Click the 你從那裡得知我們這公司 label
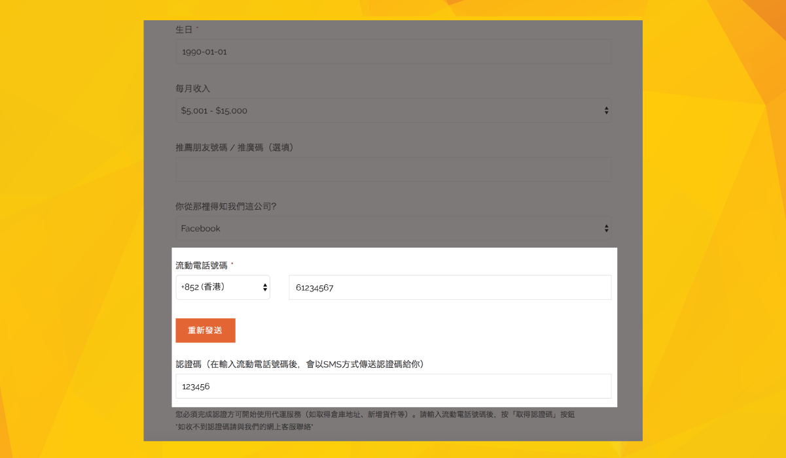 226,206
